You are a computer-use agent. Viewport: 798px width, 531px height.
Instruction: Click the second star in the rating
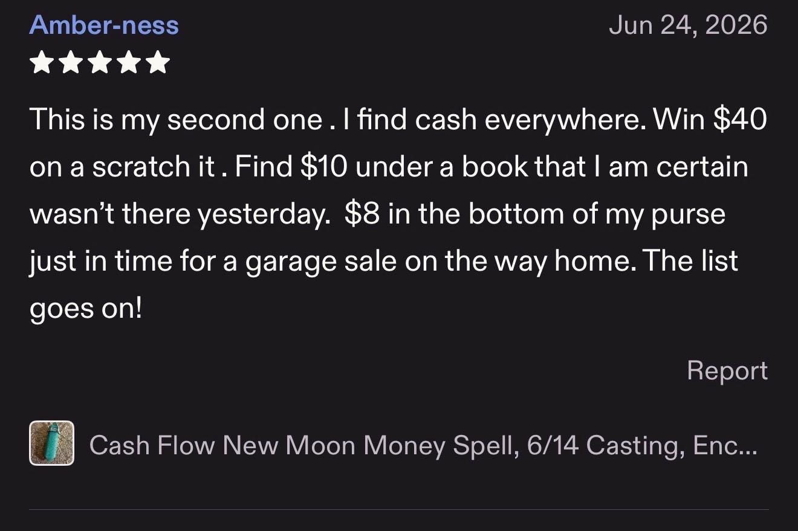[71, 63]
